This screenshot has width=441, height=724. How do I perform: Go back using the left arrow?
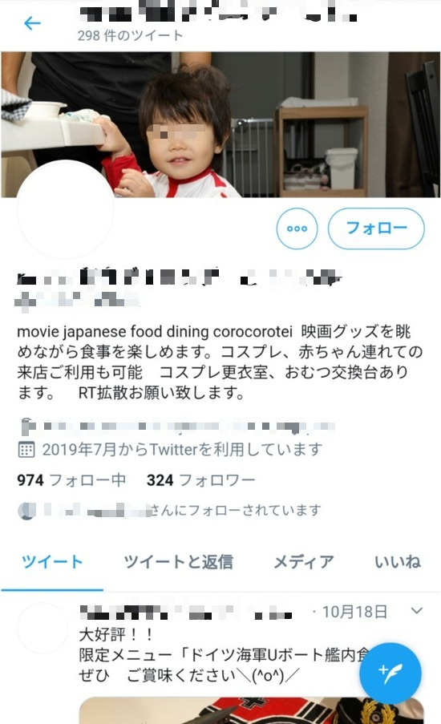coord(32,22)
